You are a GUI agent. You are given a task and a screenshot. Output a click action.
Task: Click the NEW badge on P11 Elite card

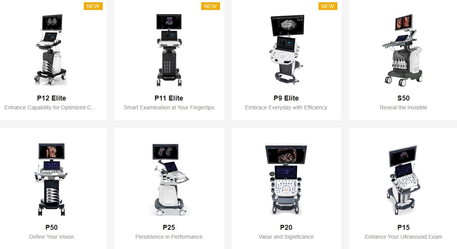pos(210,6)
